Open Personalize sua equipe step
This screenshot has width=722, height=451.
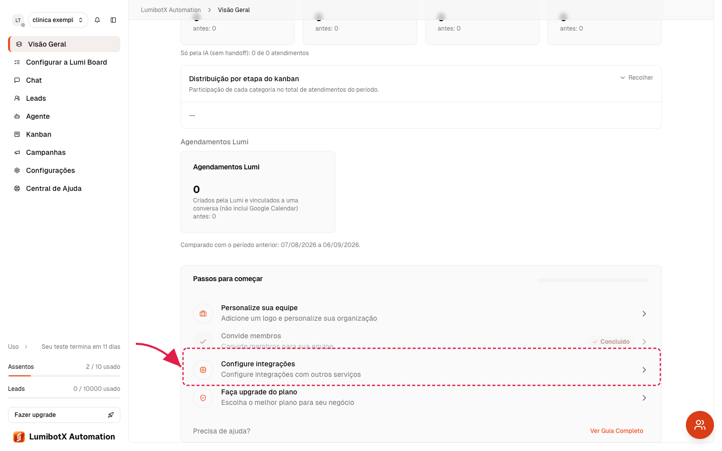(x=421, y=314)
